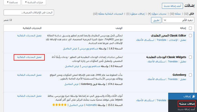This screenshot has height=112, width=197.
Task: Check the select-all checkbox in the table header
Action: coord(190,28)
